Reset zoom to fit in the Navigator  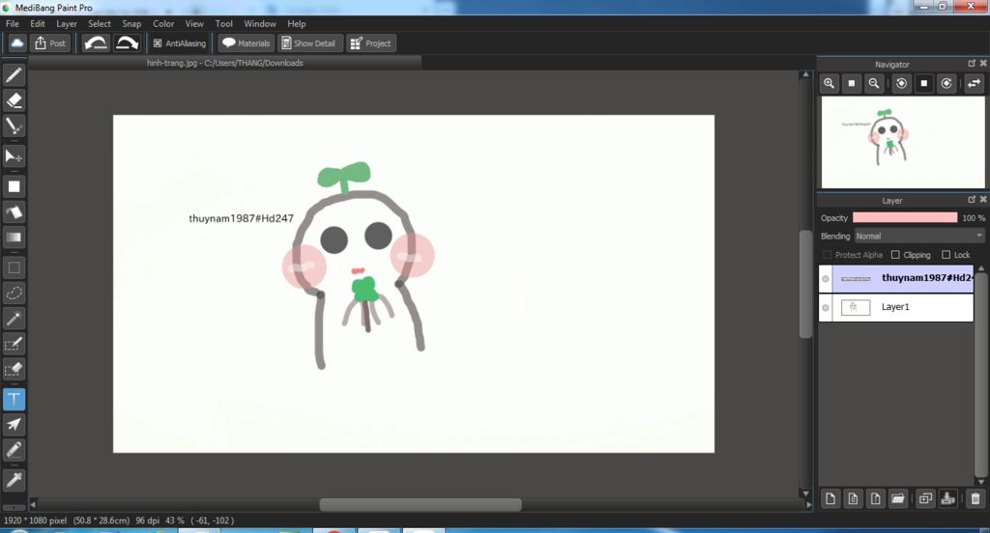pyautogui.click(x=852, y=83)
